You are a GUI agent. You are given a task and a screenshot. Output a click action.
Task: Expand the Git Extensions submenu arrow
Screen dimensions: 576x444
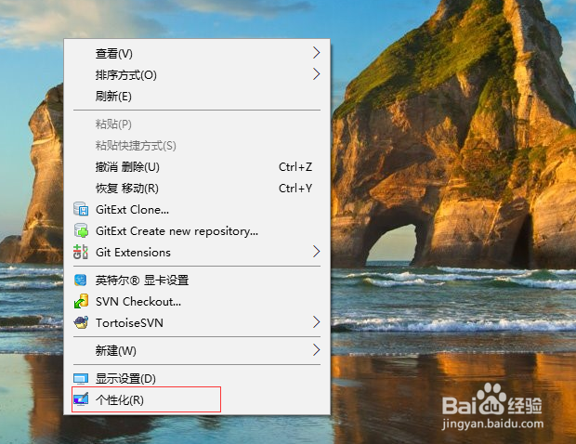[316, 252]
